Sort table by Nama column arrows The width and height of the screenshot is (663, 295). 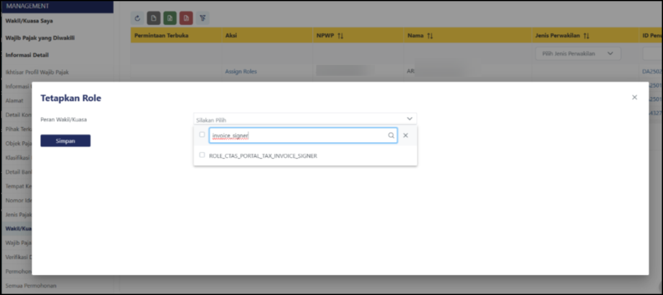tap(430, 36)
